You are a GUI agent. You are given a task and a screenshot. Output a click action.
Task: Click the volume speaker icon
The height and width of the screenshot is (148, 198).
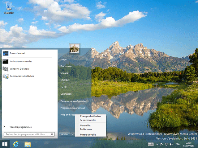pos(171,144)
